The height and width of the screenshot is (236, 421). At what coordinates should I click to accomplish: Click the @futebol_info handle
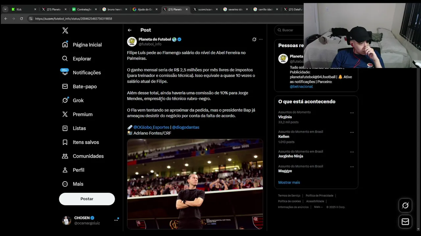coord(150,44)
